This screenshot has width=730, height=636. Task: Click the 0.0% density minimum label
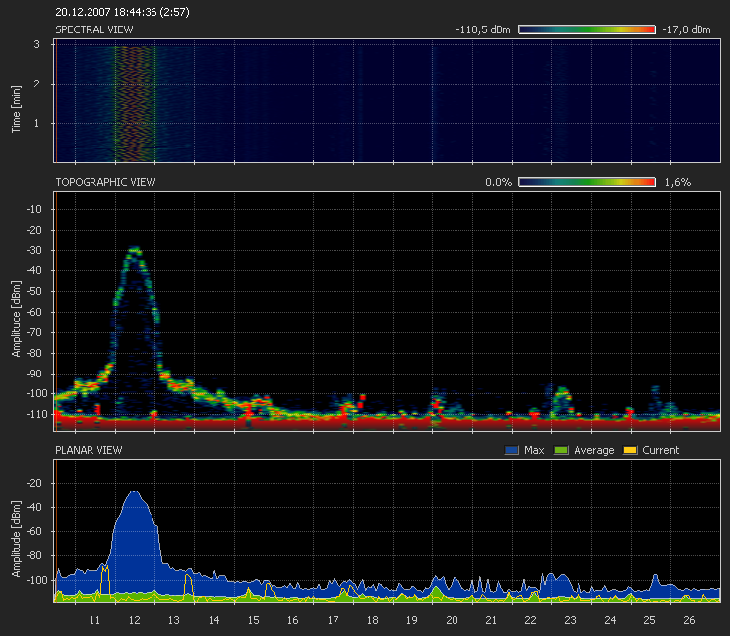498,182
